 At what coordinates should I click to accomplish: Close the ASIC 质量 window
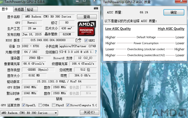click(181, 1)
